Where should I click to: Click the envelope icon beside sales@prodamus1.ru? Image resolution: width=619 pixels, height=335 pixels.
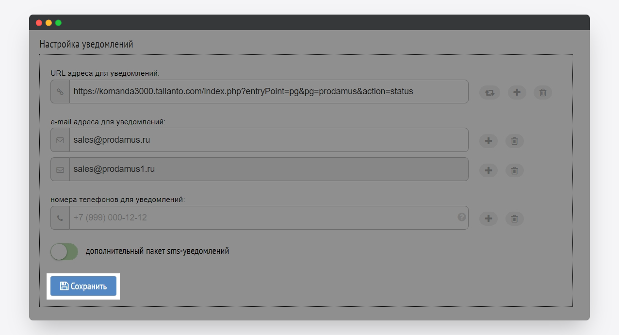(60, 170)
